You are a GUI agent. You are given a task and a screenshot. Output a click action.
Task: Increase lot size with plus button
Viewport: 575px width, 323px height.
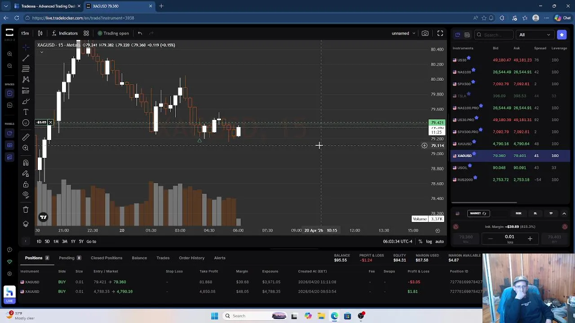(x=530, y=239)
